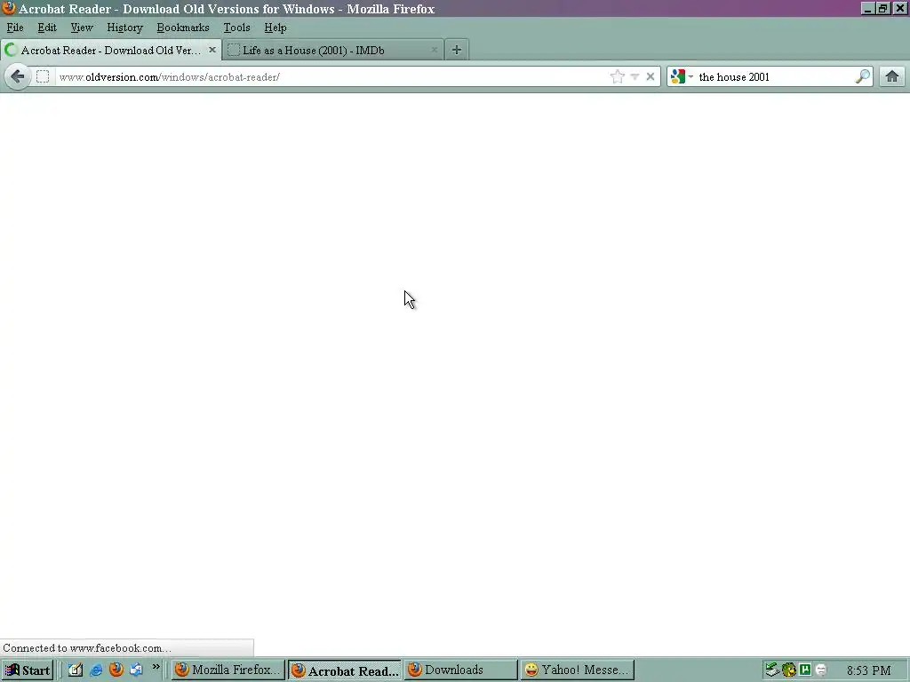Bookmark this page with the star icon
Image resolution: width=910 pixels, height=682 pixels.
618,76
